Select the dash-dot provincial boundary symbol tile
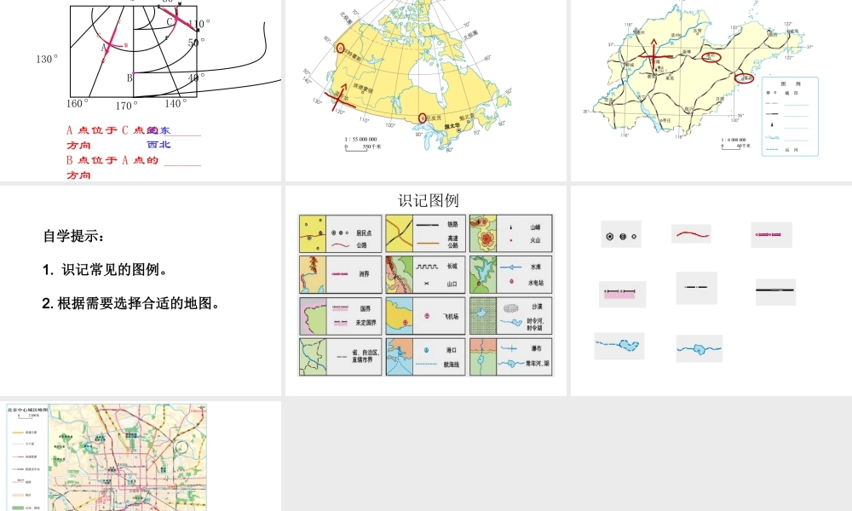The height and width of the screenshot is (511, 852). 697,288
